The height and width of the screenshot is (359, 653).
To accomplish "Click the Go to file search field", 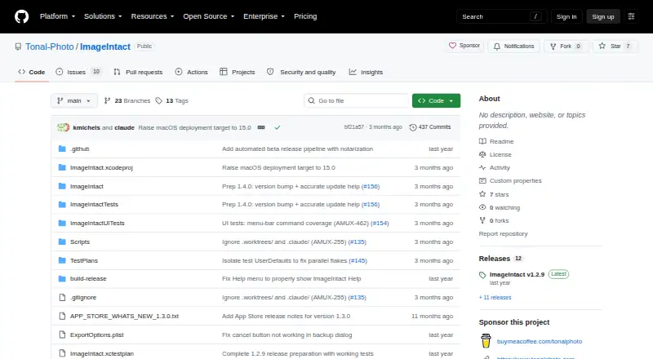I will [357, 101].
